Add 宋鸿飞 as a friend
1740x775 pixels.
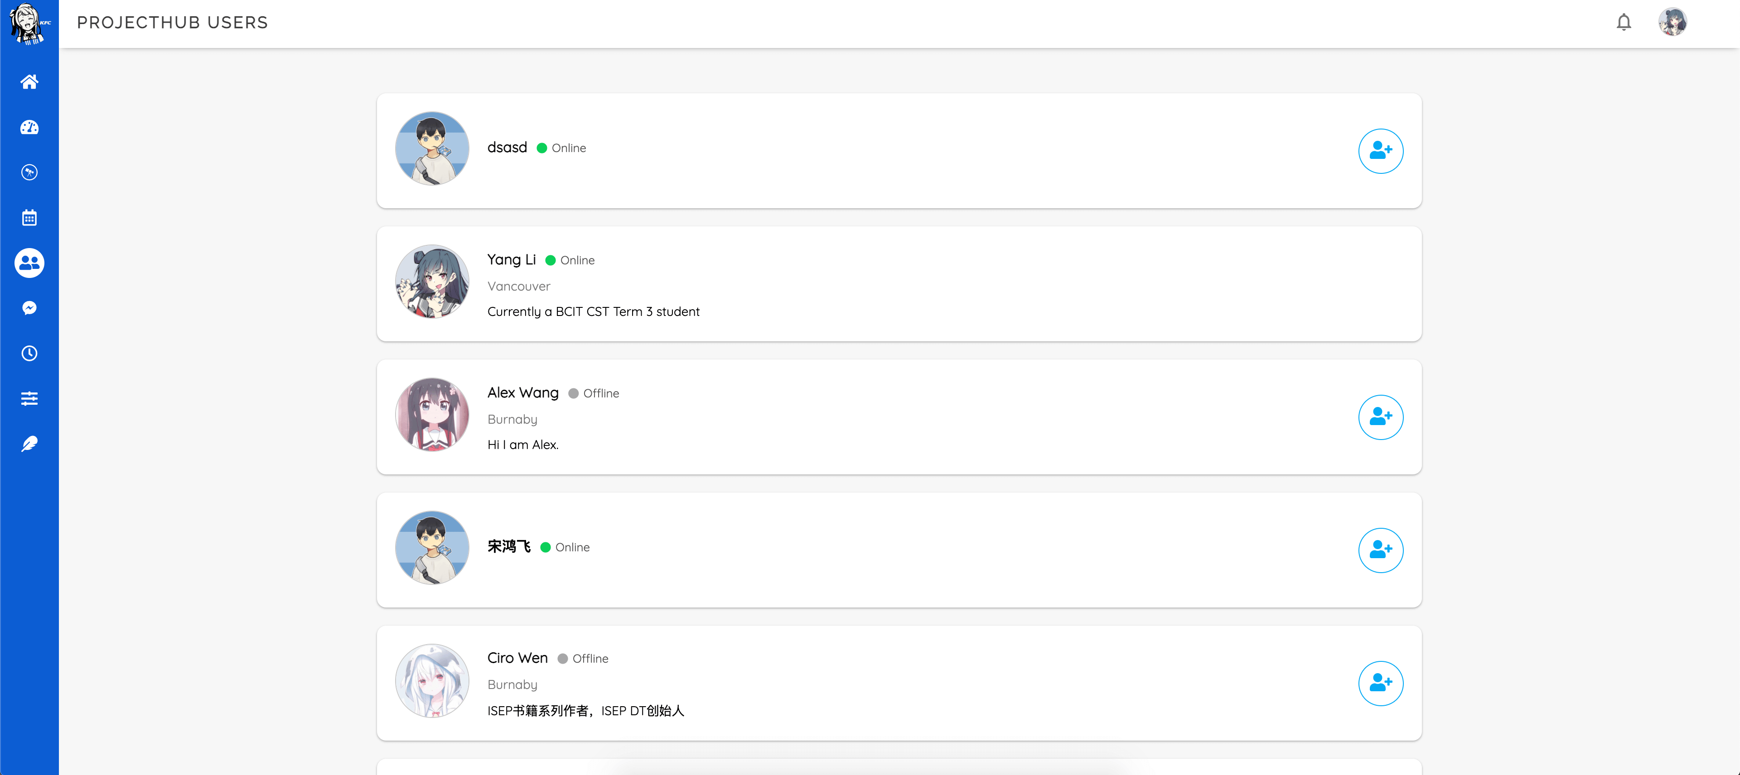pyautogui.click(x=1380, y=550)
